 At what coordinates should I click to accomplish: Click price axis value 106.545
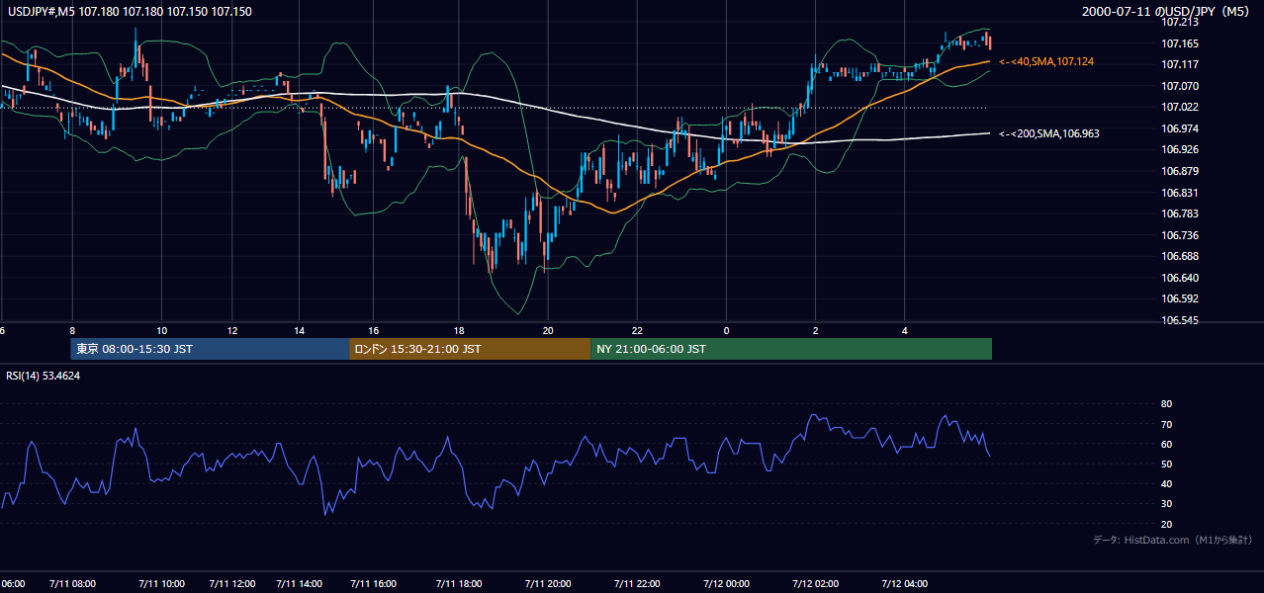pos(1180,320)
